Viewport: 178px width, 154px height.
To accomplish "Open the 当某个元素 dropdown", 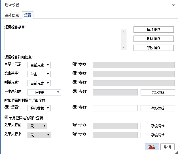I will pos(39,65).
